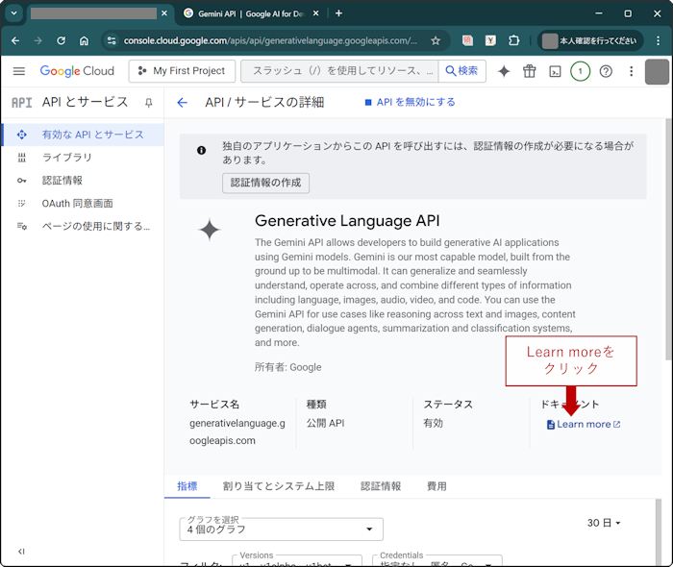This screenshot has height=567, width=673.
Task: Switch to the 割り当てとシステム上限 tab
Action: [279, 486]
